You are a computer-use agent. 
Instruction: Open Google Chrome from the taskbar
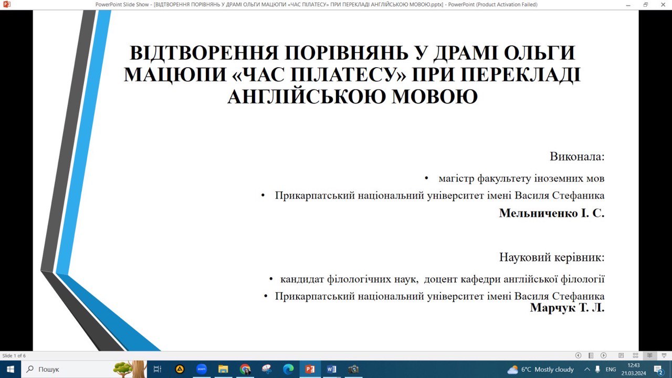click(x=245, y=369)
